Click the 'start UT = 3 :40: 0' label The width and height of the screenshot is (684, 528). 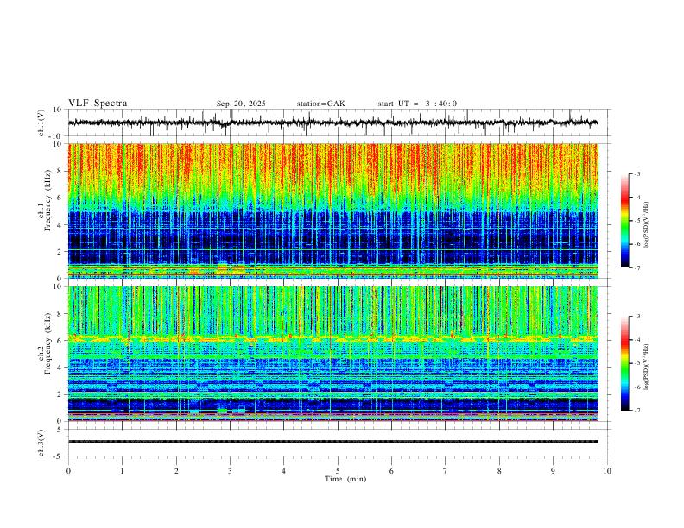(x=417, y=104)
